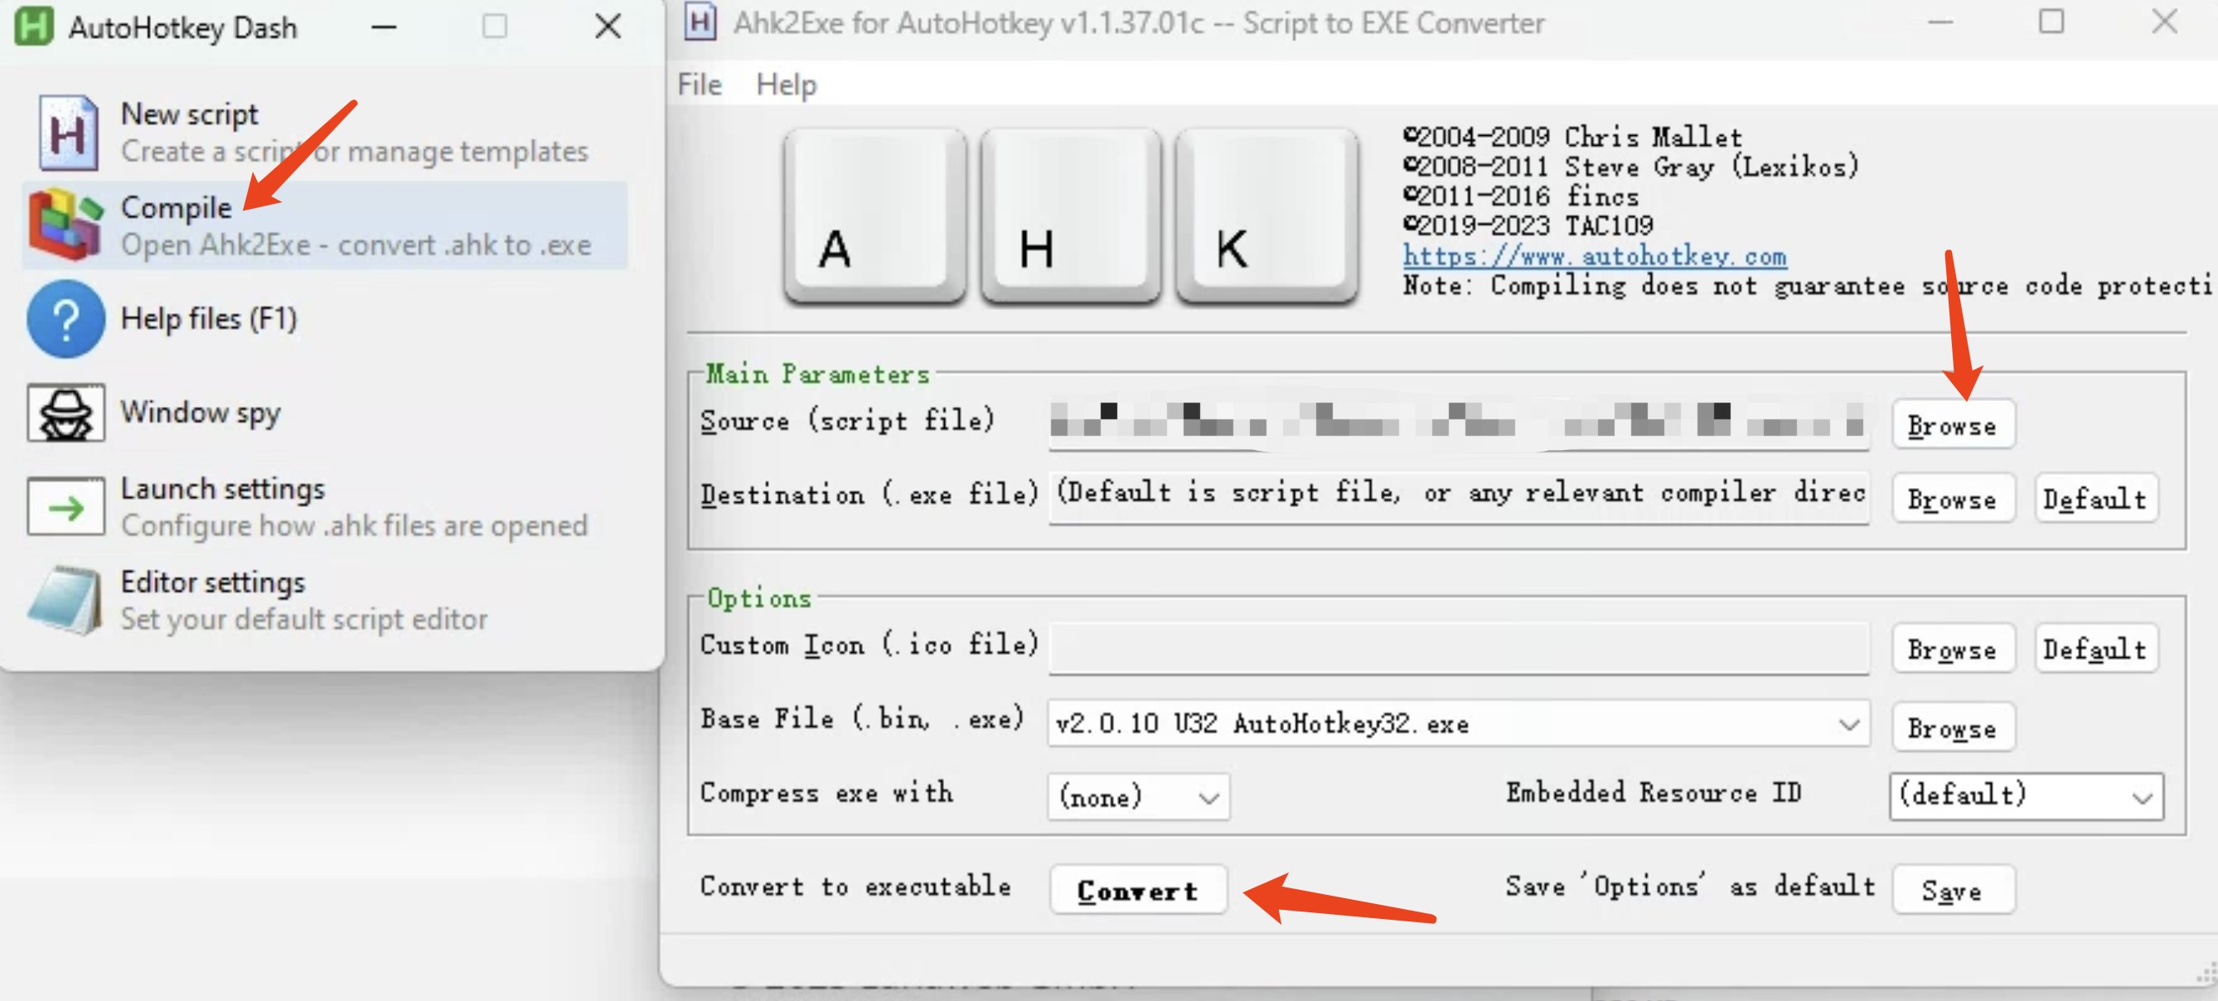Maximize the Ahk2Exe window
Screen dimensions: 2218x1001
pos(2052,22)
